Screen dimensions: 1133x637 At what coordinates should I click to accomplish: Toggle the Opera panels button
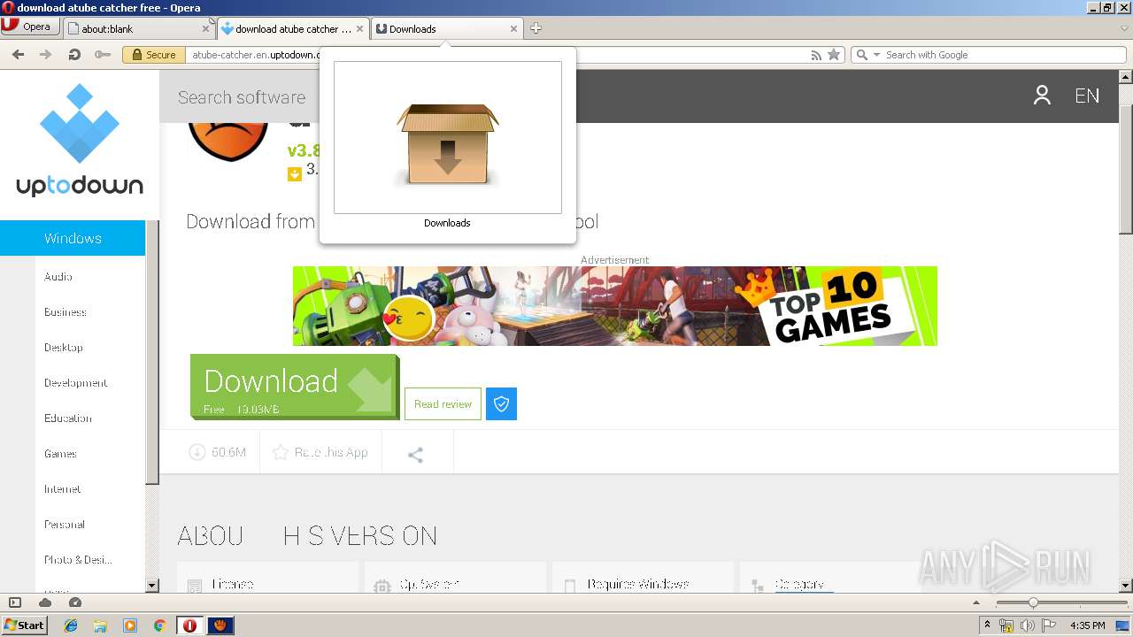[x=15, y=602]
